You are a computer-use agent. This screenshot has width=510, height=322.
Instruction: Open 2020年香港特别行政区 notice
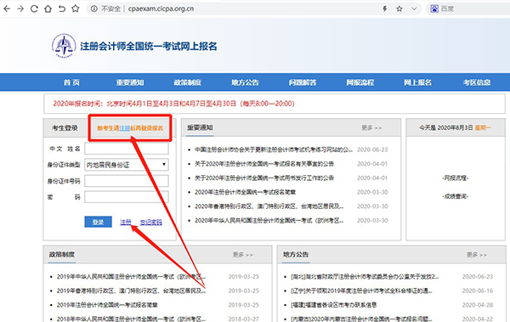269,206
